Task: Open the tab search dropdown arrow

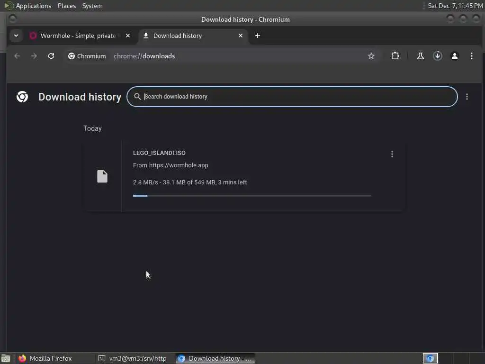Action: tap(16, 36)
